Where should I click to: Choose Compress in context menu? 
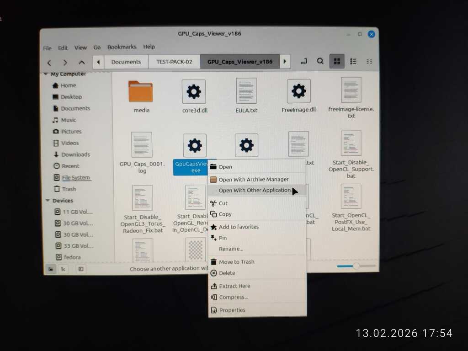coord(258,297)
